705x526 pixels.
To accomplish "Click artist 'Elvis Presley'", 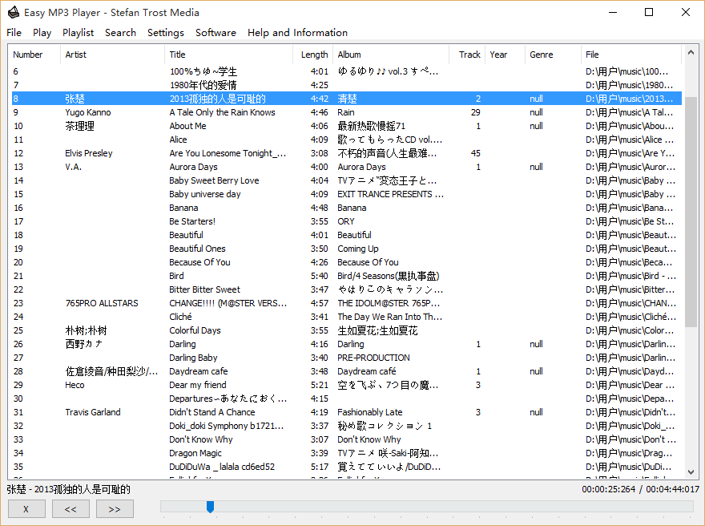I will (89, 153).
